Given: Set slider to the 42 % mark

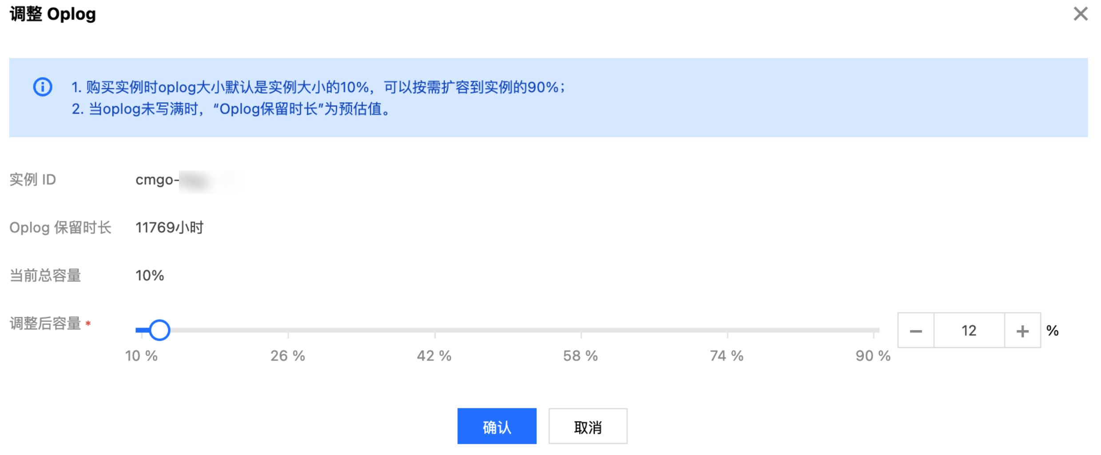Looking at the screenshot, I should [434, 356].
